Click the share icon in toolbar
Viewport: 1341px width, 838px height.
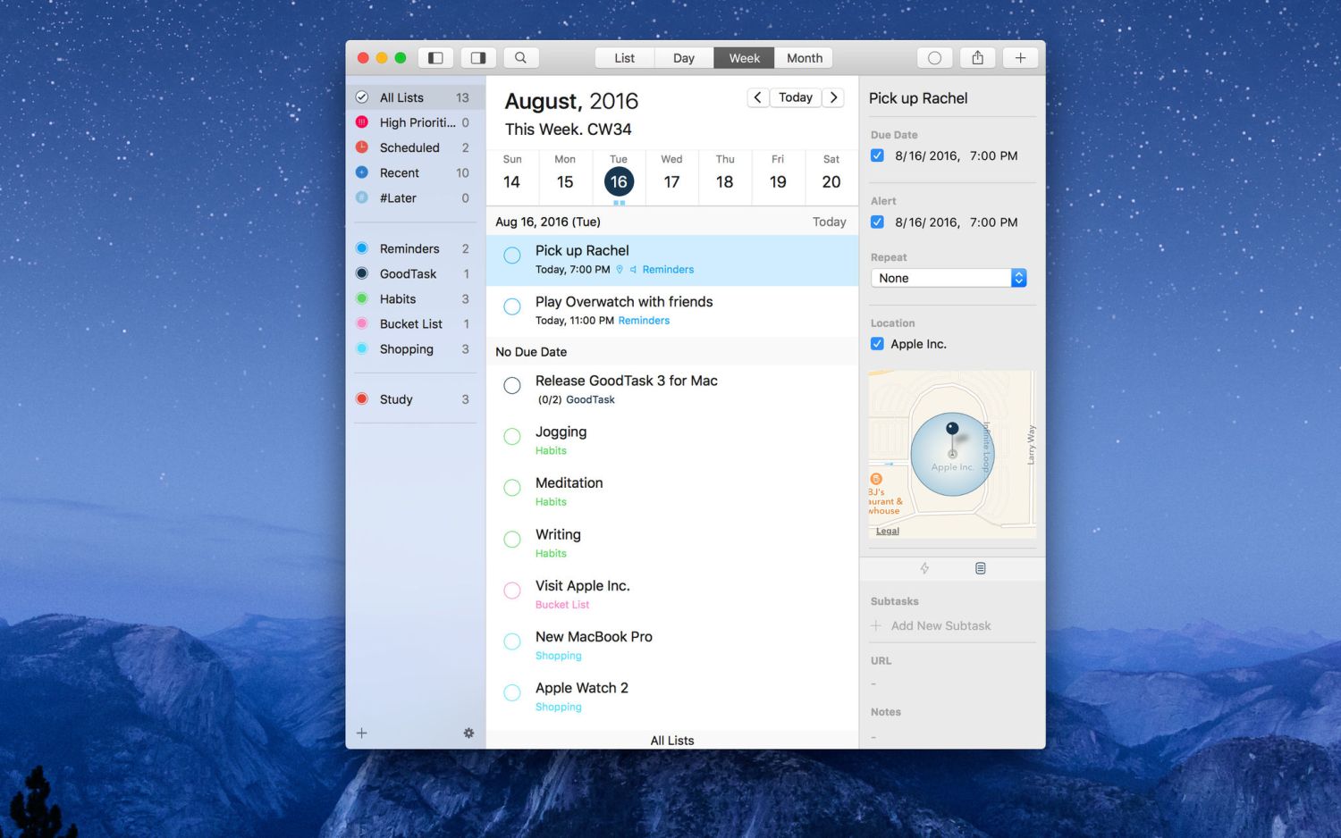point(977,58)
